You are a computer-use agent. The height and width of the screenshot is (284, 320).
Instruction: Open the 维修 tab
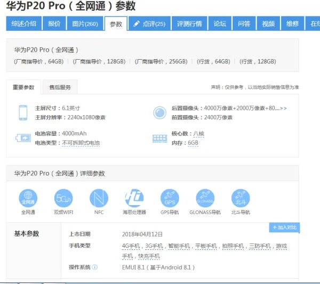click(x=292, y=23)
